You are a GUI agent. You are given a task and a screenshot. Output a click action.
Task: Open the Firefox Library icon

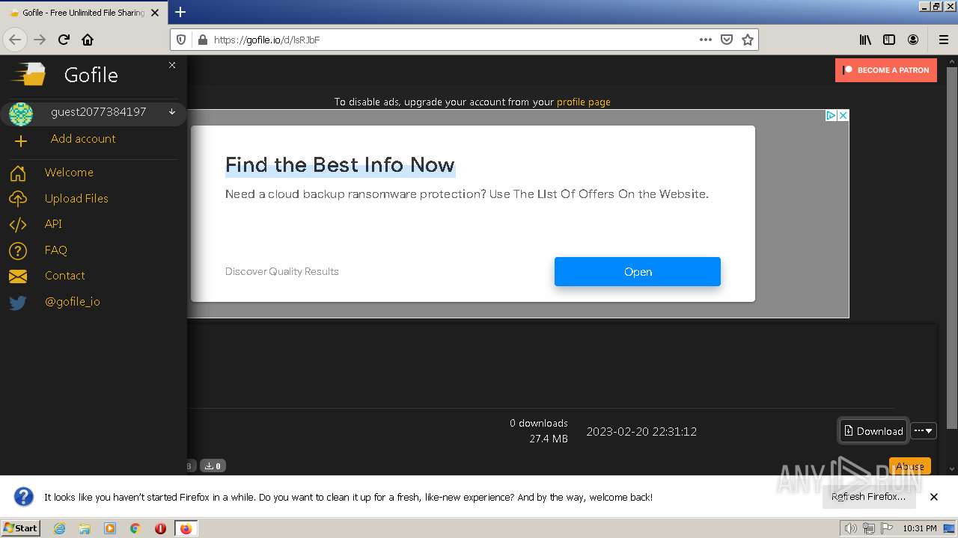click(865, 40)
